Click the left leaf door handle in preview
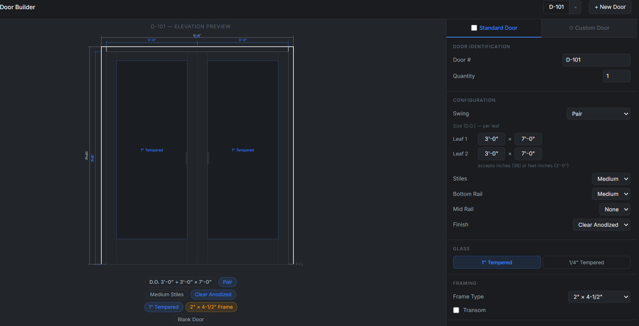This screenshot has width=639, height=326. coord(187,158)
